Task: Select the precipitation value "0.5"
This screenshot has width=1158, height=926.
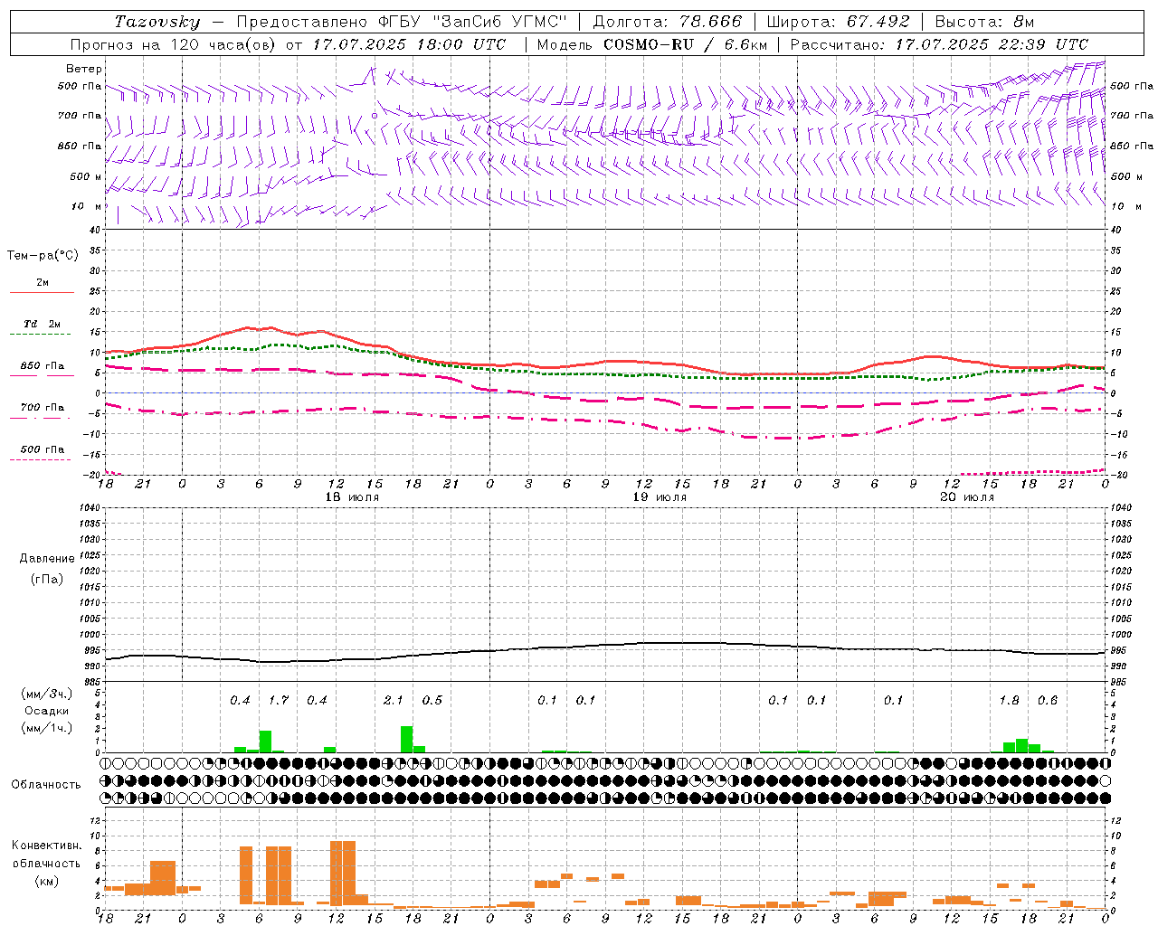Action: point(432,701)
